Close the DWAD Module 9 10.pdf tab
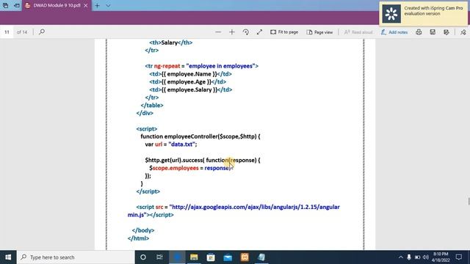Viewport: 470px width, 264px height. tap(86, 5)
